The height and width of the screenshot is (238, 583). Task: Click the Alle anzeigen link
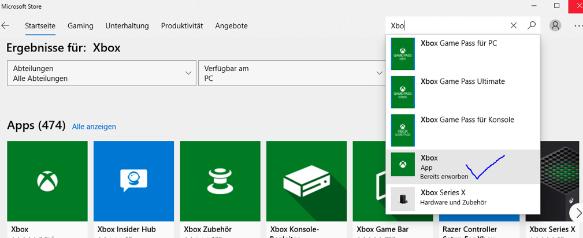(x=94, y=127)
